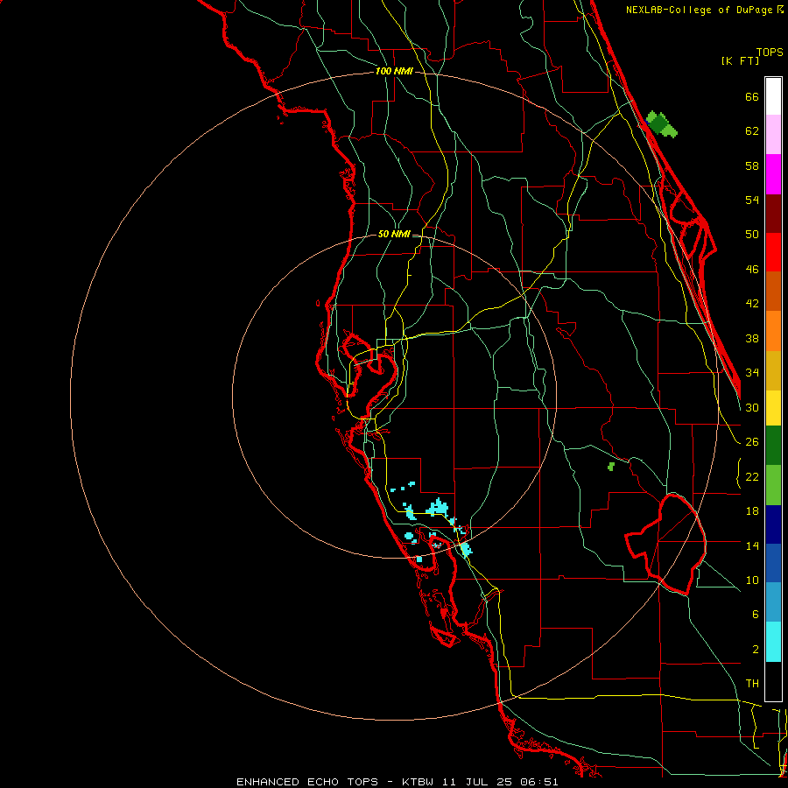
Task: Click the 18 legend value
Action: (x=752, y=511)
